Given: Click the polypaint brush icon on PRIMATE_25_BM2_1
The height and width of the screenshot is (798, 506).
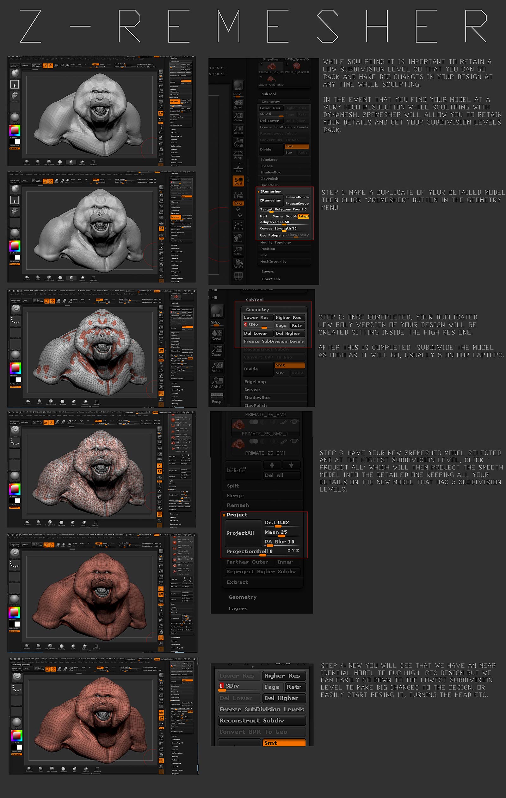Looking at the screenshot, I should (283, 422).
